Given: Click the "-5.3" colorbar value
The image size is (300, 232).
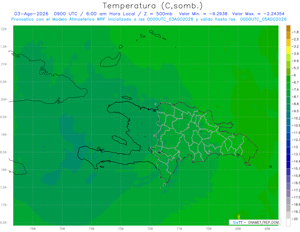Looking at the screenshot, I should coord(295,68).
